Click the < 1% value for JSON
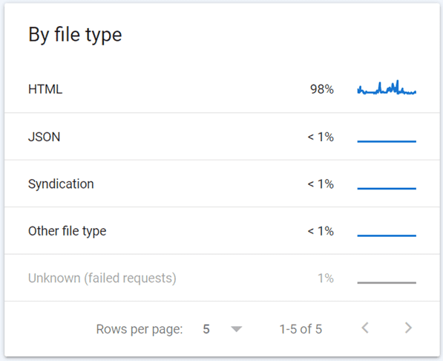 [x=321, y=137]
